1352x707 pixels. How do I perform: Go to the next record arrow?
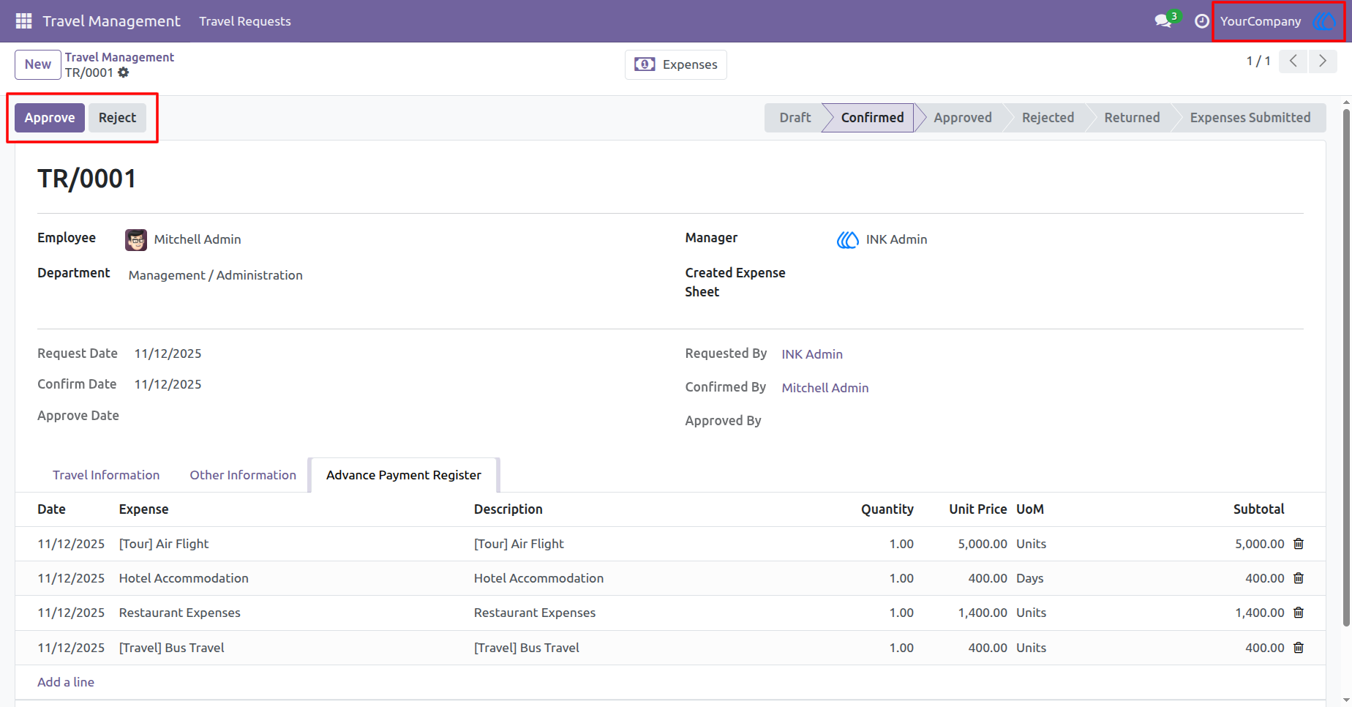pyautogui.click(x=1323, y=61)
